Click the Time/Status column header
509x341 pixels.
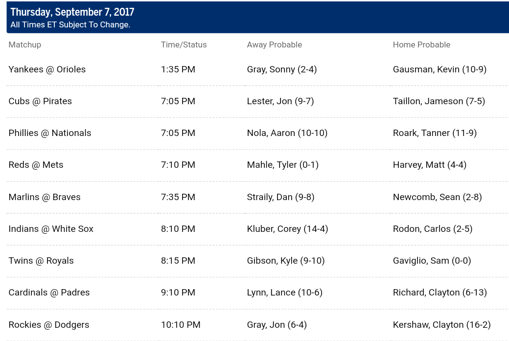(184, 45)
